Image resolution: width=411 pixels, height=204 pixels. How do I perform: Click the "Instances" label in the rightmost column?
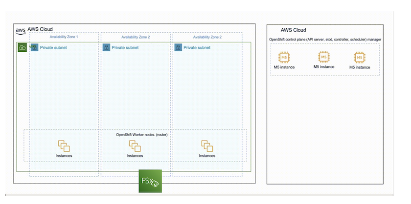click(207, 156)
